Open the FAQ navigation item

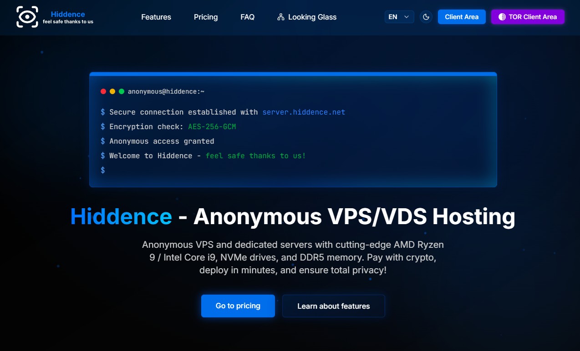tap(248, 17)
